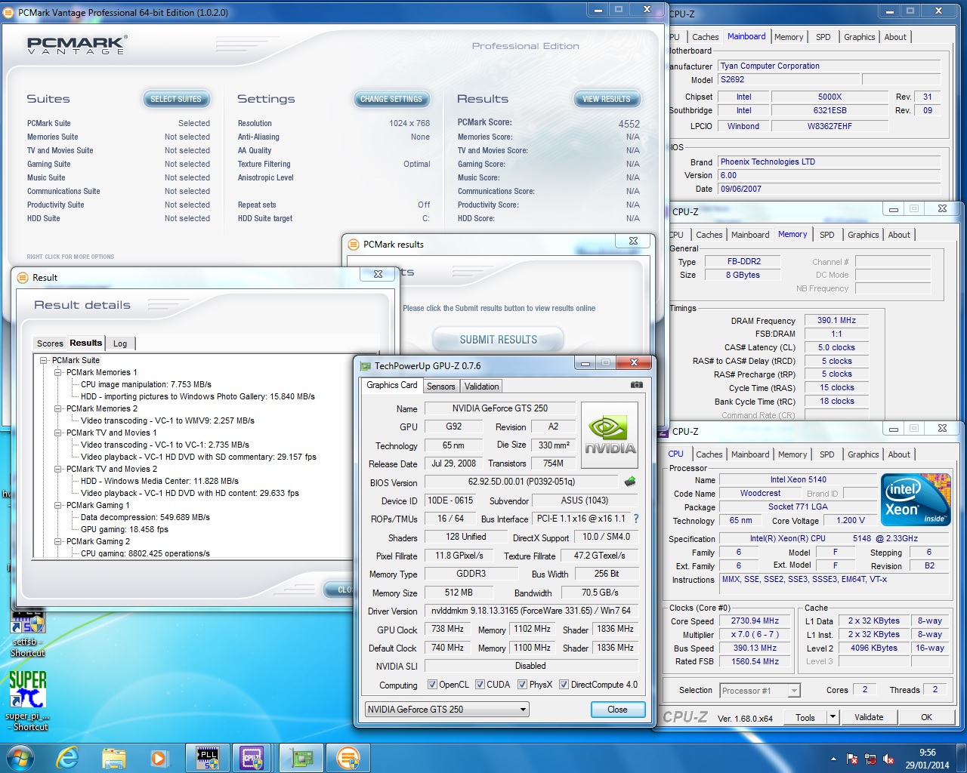Toggle the PhysX checkbox in GPU-Z
The image size is (967, 773).
click(x=522, y=685)
